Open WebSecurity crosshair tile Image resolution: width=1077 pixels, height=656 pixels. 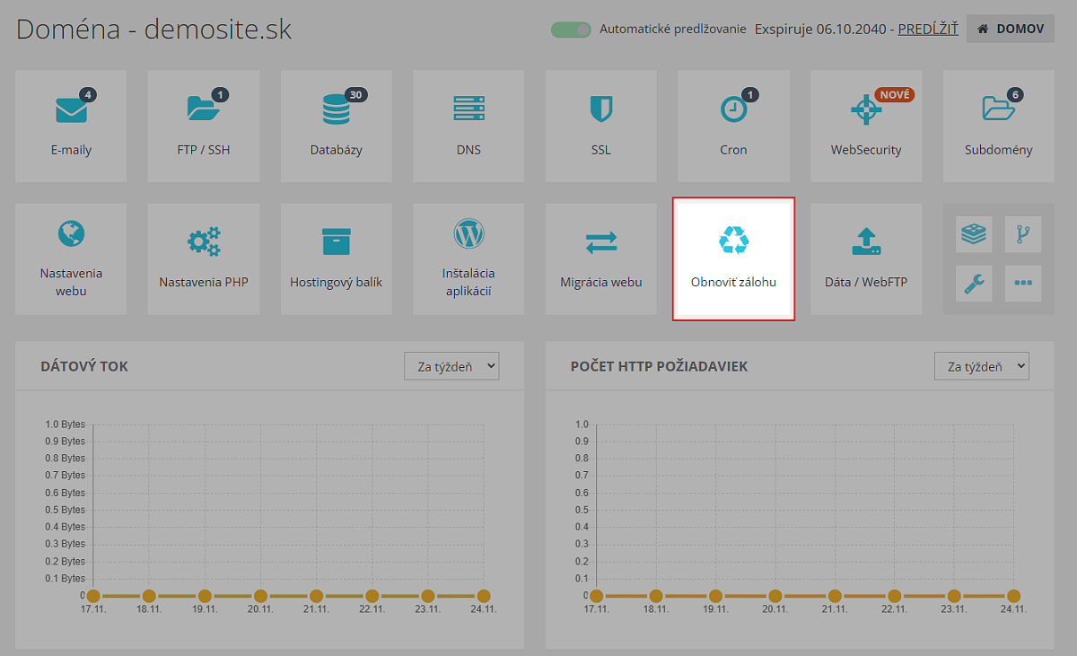[x=866, y=127]
